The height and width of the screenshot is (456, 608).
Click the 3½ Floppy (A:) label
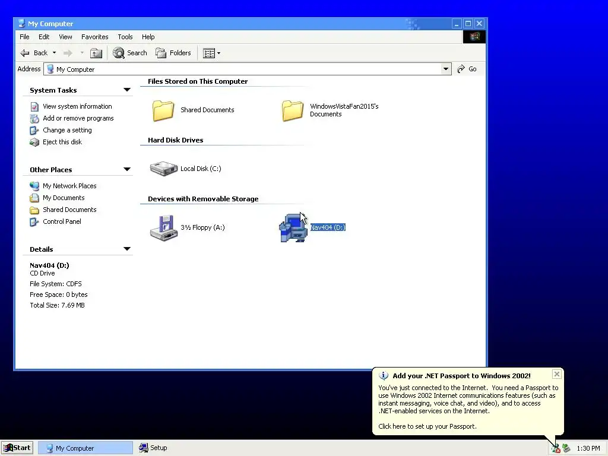point(202,227)
